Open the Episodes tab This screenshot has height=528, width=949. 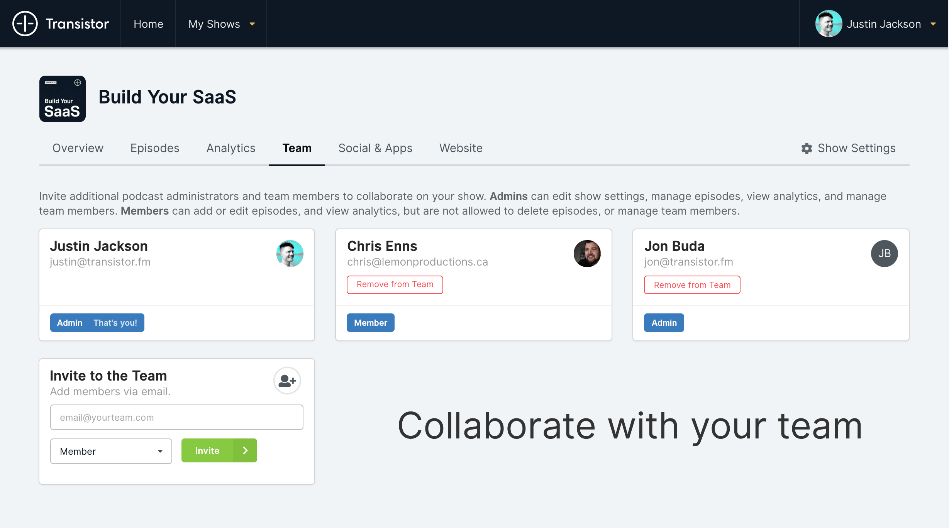coord(155,148)
